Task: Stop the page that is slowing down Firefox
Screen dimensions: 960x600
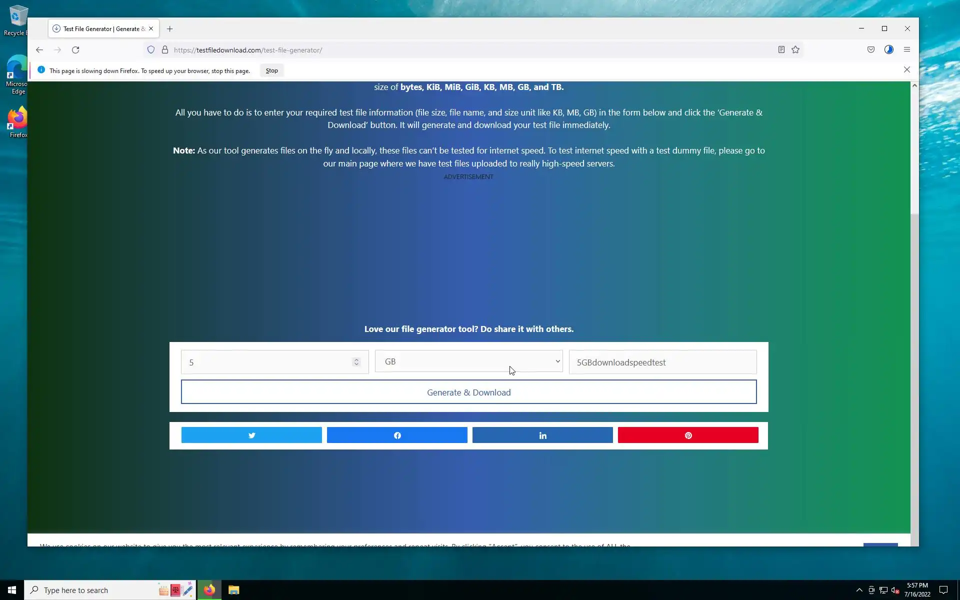Action: [271, 70]
